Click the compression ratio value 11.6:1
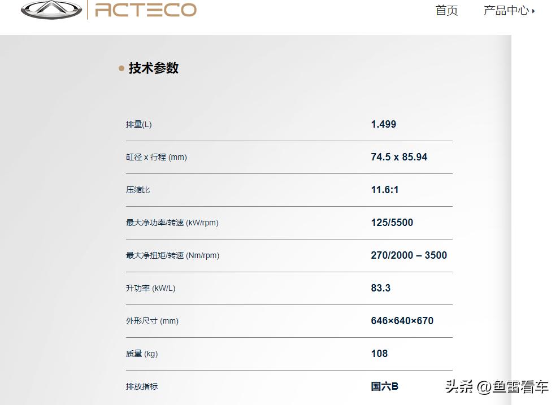This screenshot has height=405, width=560. click(384, 189)
